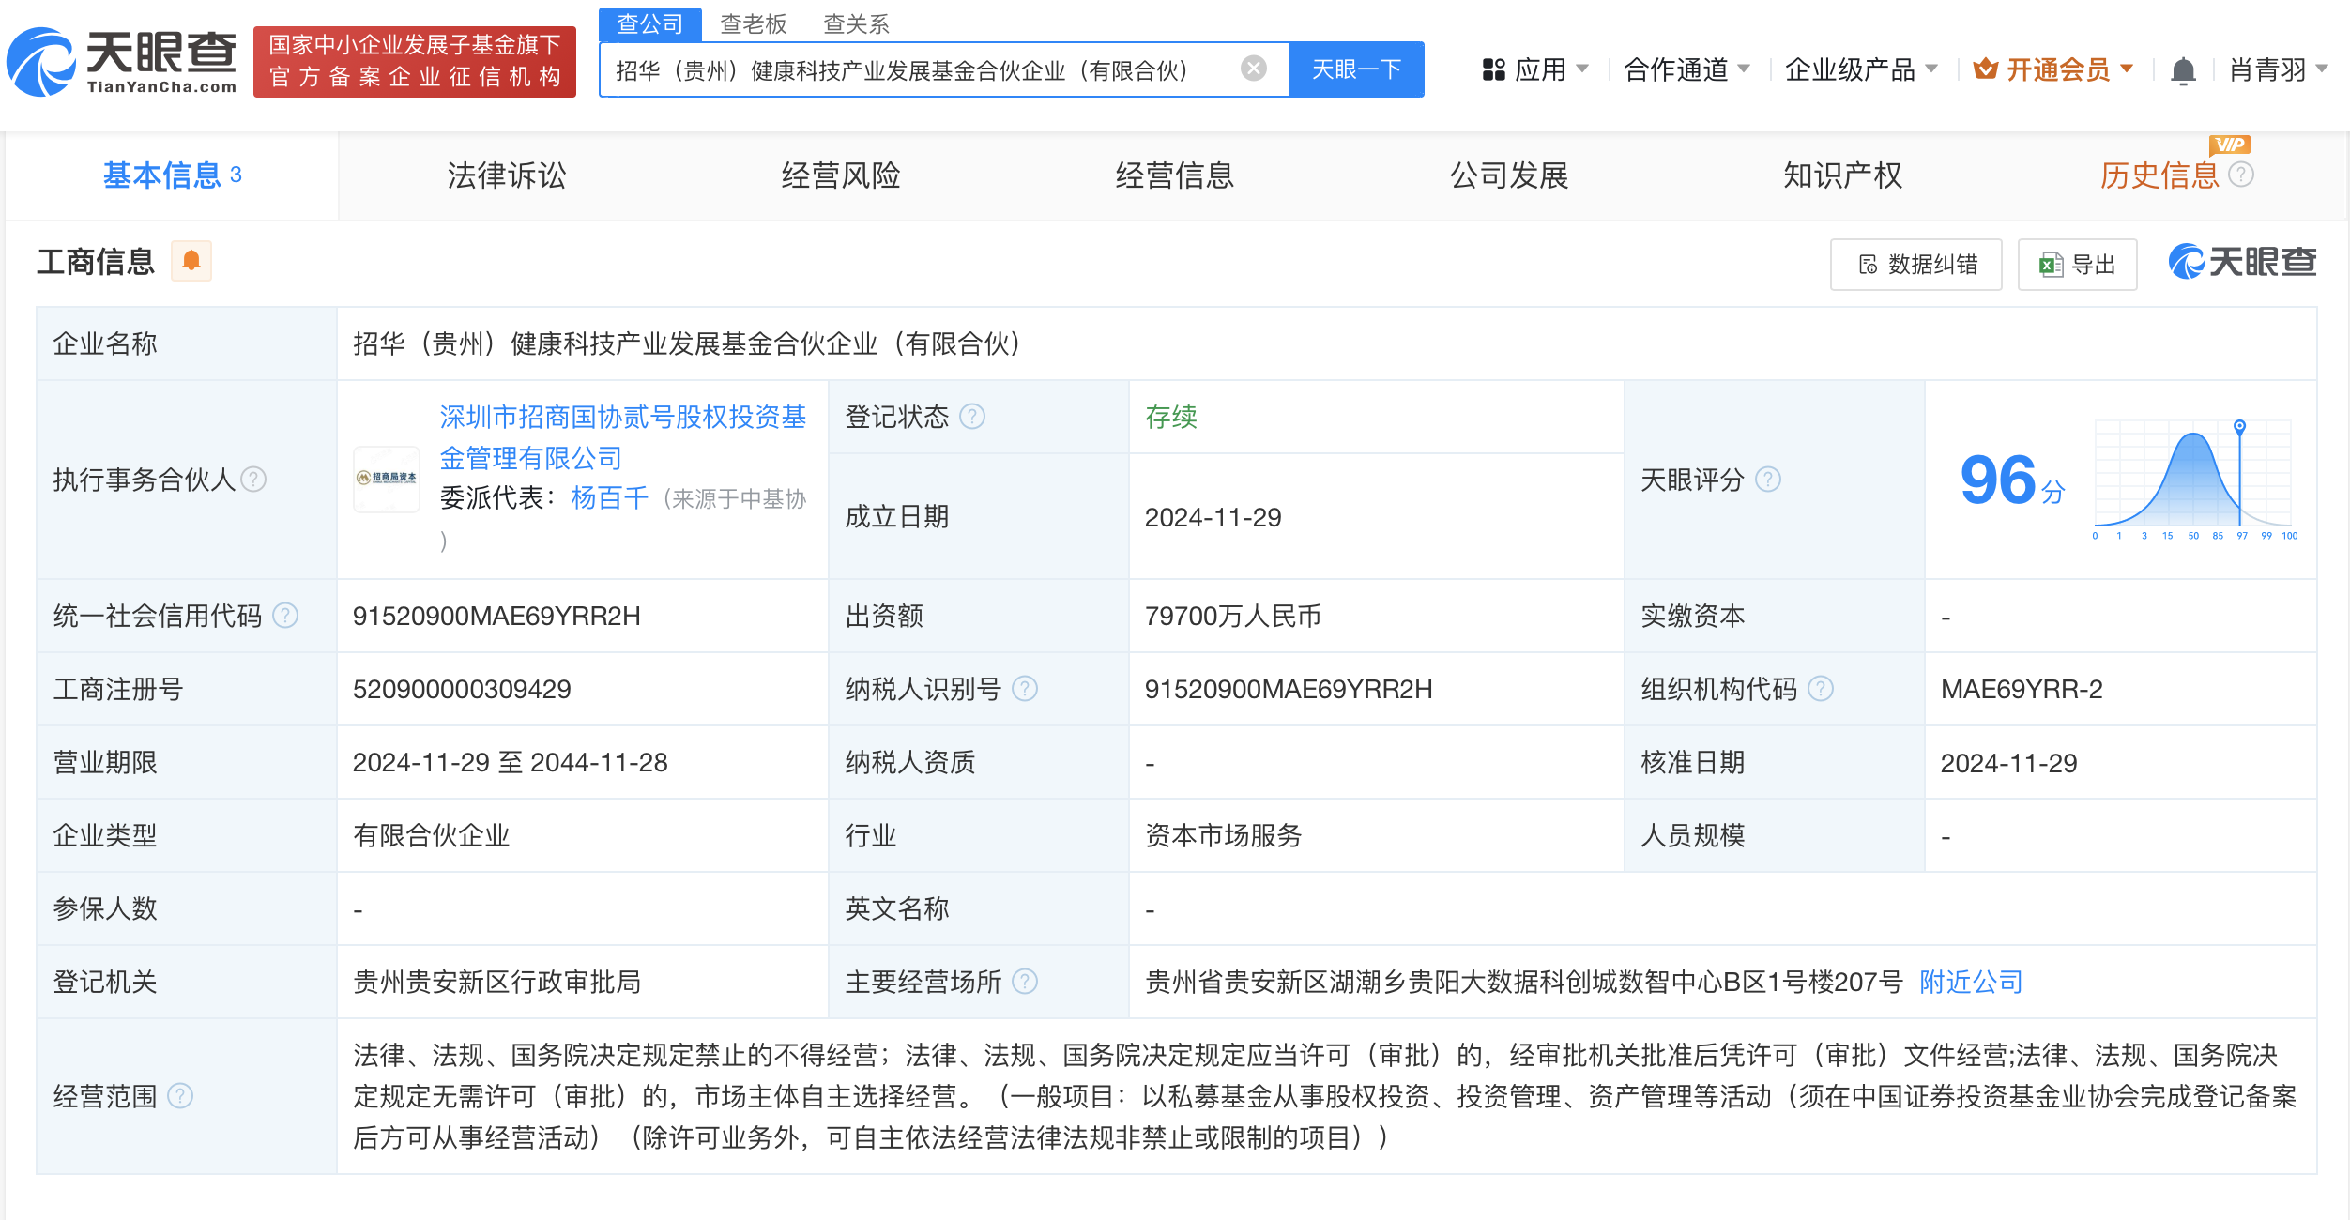Click the TianYanCha logo icon

41,63
